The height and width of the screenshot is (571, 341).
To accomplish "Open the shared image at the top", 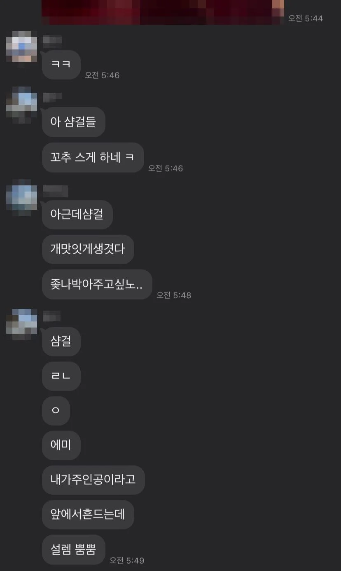I will [163, 12].
